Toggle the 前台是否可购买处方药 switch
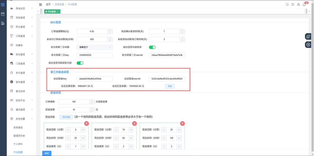314x156 pixels. pyautogui.click(x=80, y=63)
